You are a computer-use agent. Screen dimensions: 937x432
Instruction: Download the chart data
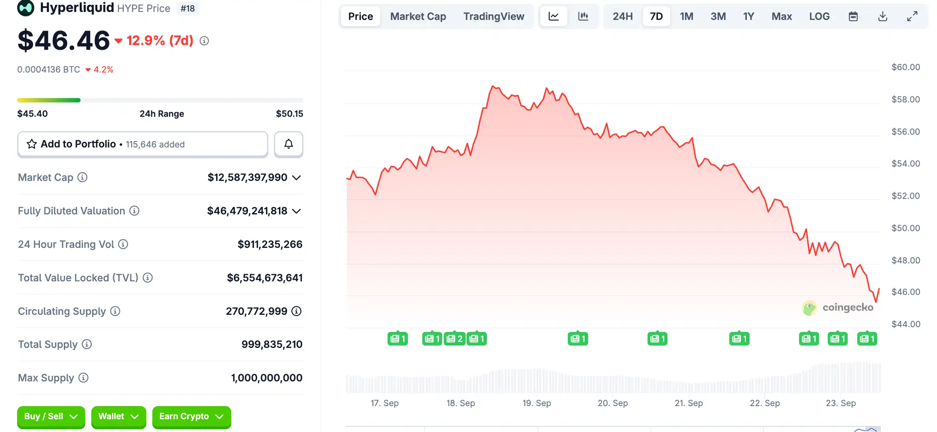coord(882,16)
